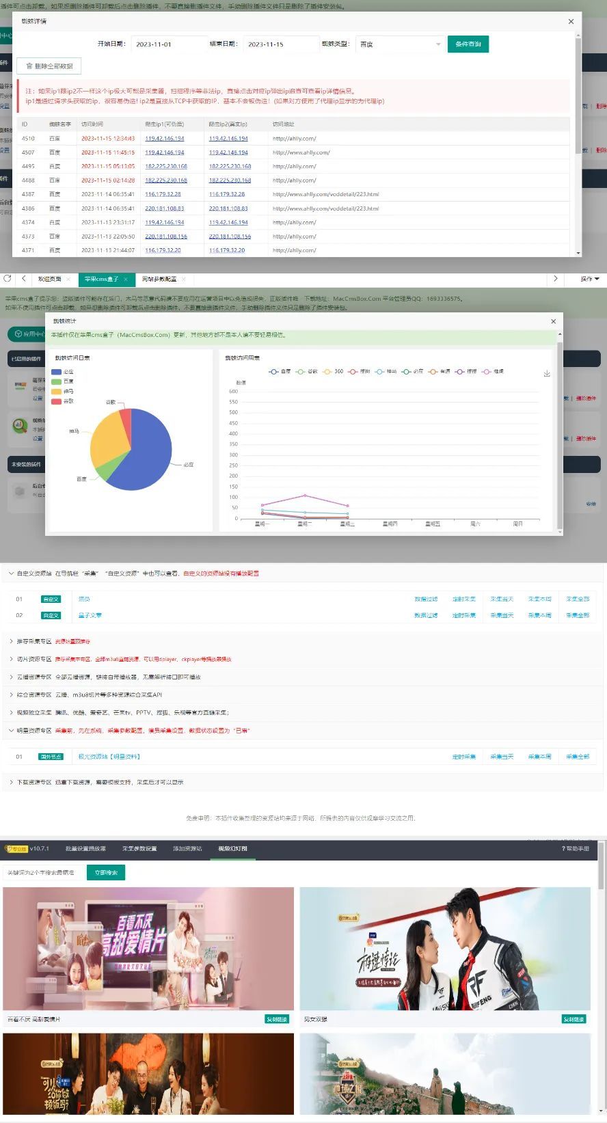Copy link for 男女双雄 slide
The image size is (607, 1123).
(x=574, y=1019)
